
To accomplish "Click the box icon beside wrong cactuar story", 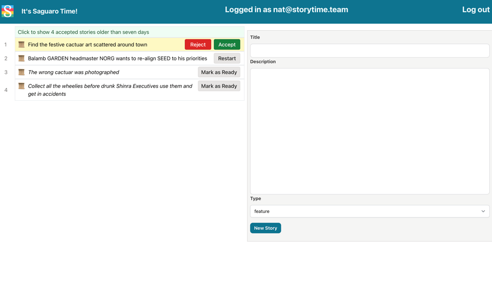I will (x=22, y=72).
